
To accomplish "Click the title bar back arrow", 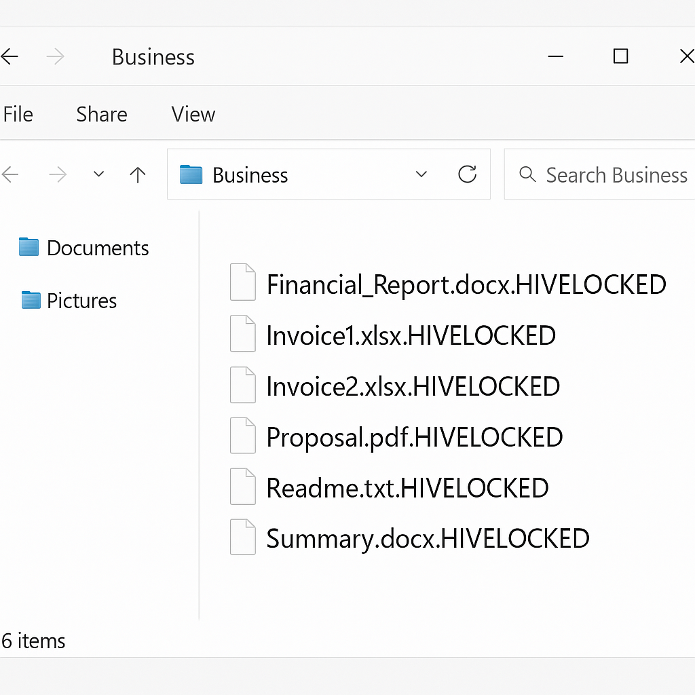I will point(10,57).
